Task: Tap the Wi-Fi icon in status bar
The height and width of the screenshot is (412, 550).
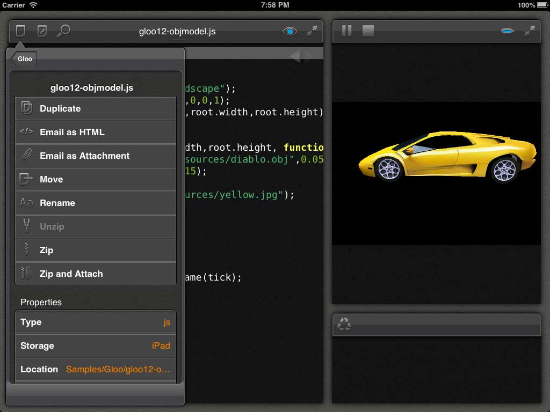Action: pos(33,5)
